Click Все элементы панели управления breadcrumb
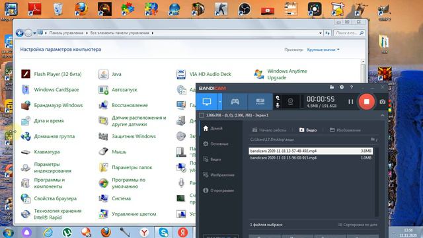The height and width of the screenshot is (238, 423). pos(120,33)
